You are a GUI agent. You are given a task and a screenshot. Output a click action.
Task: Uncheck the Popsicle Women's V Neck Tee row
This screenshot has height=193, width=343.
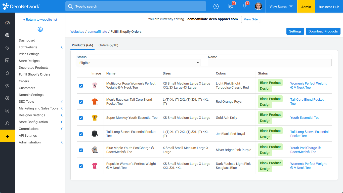81,166
